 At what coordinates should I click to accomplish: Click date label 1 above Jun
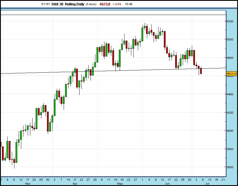pyautogui.click(x=142, y=180)
